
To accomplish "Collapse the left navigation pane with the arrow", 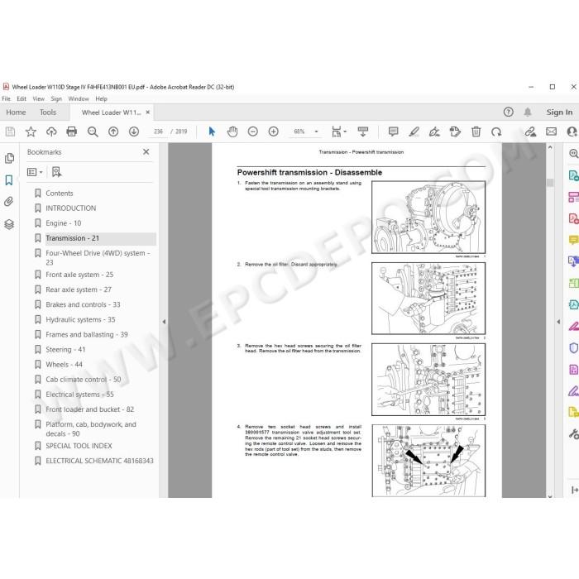I will tap(164, 322).
